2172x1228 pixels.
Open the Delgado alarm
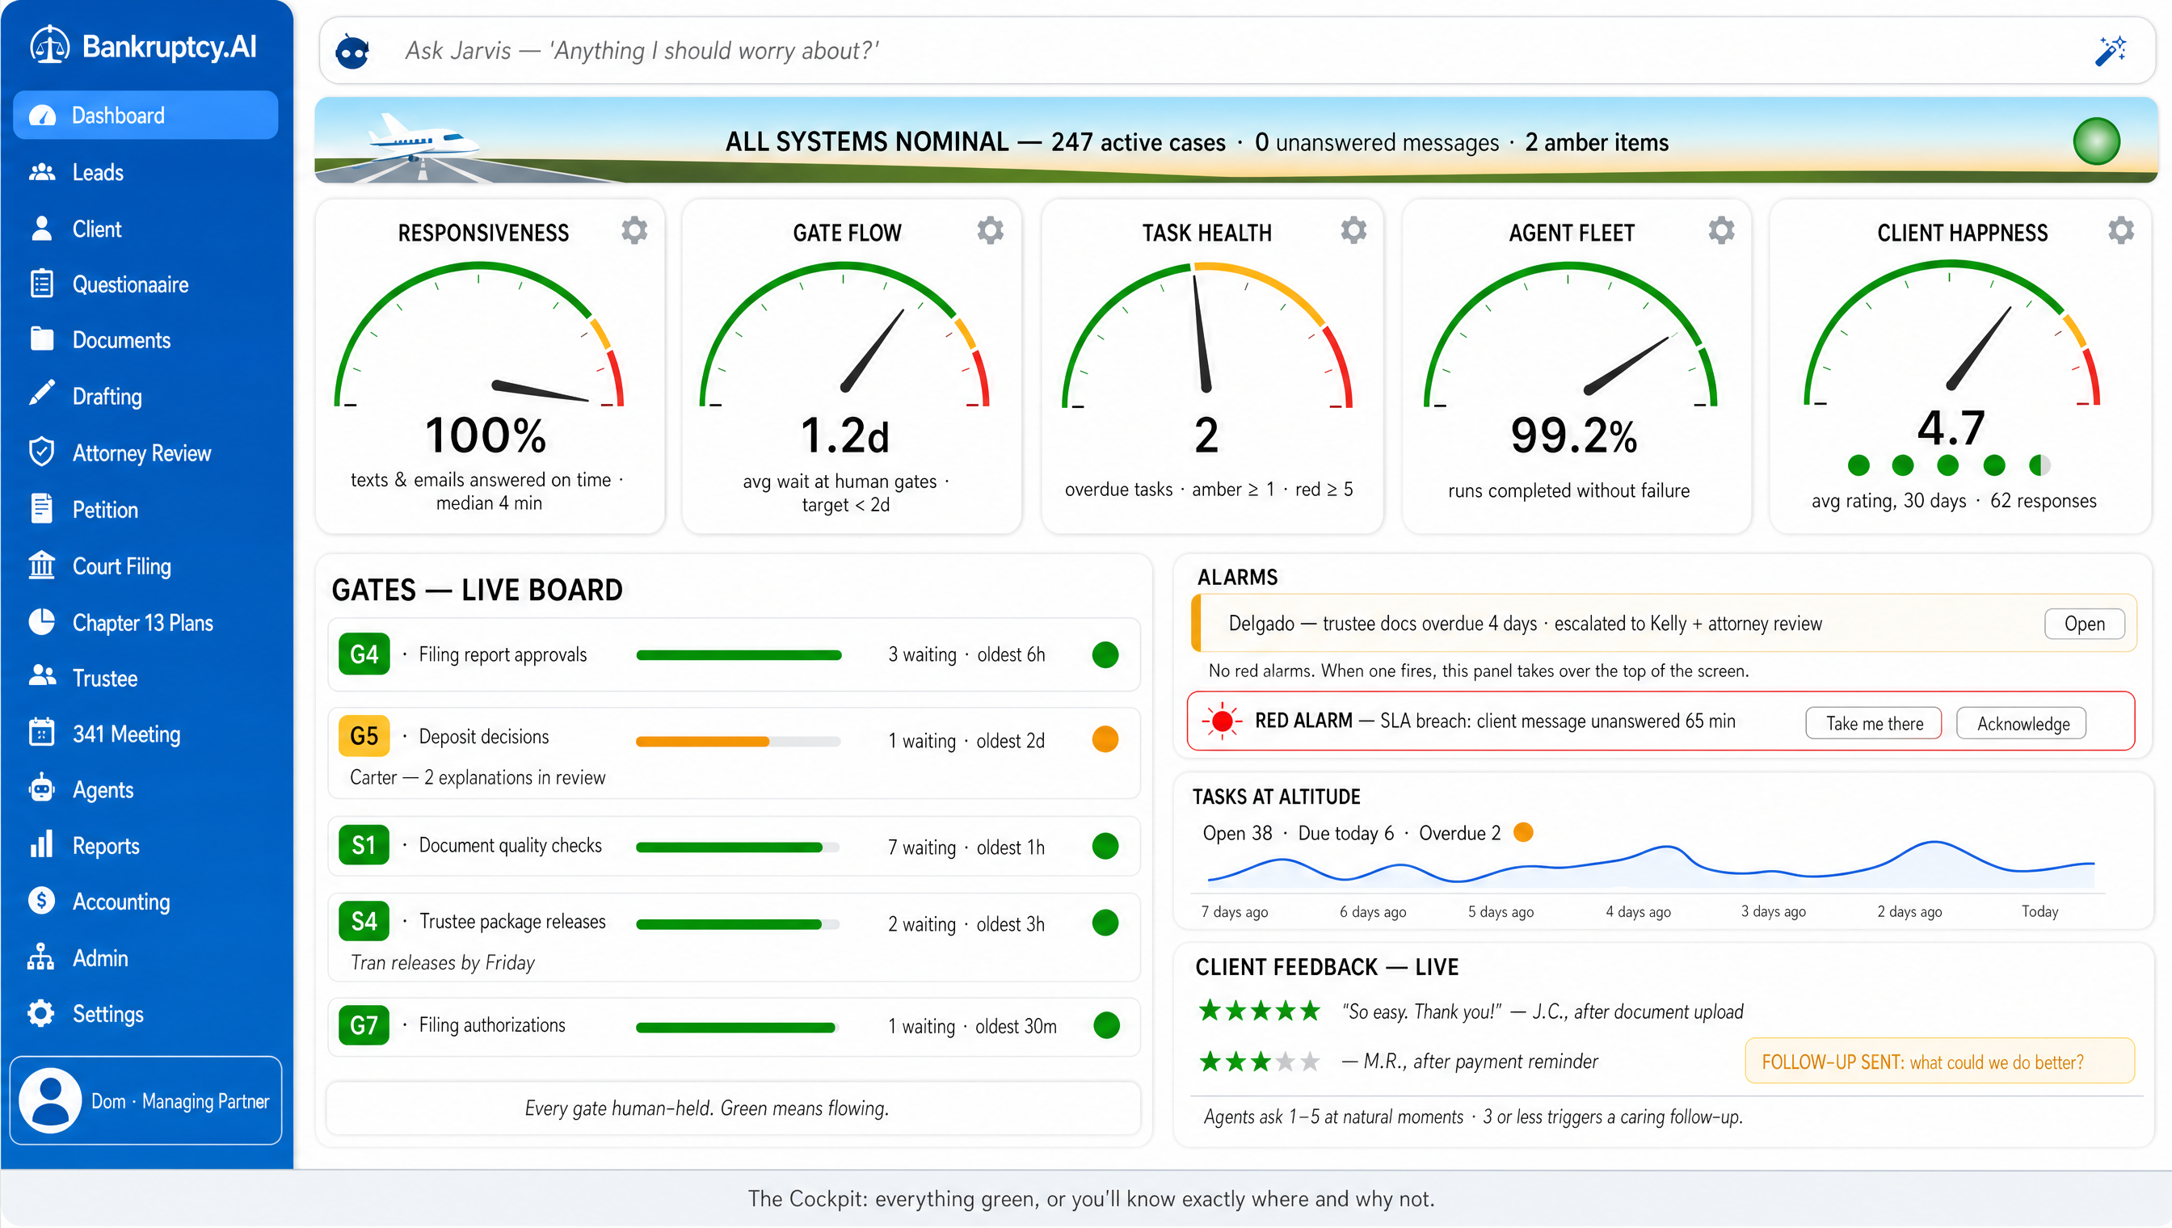pos(2083,623)
